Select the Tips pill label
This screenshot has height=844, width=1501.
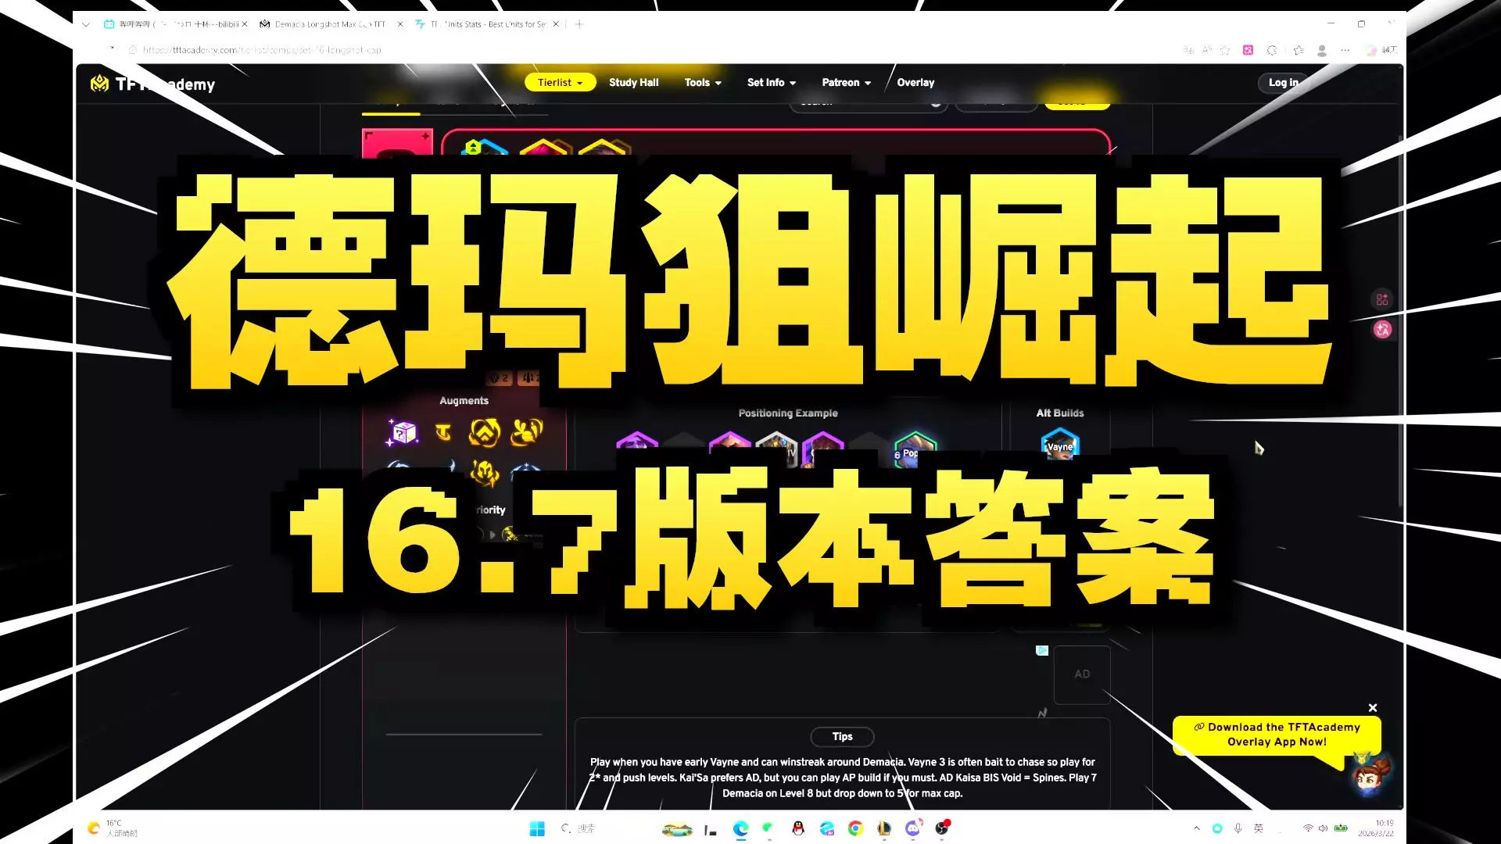click(842, 736)
